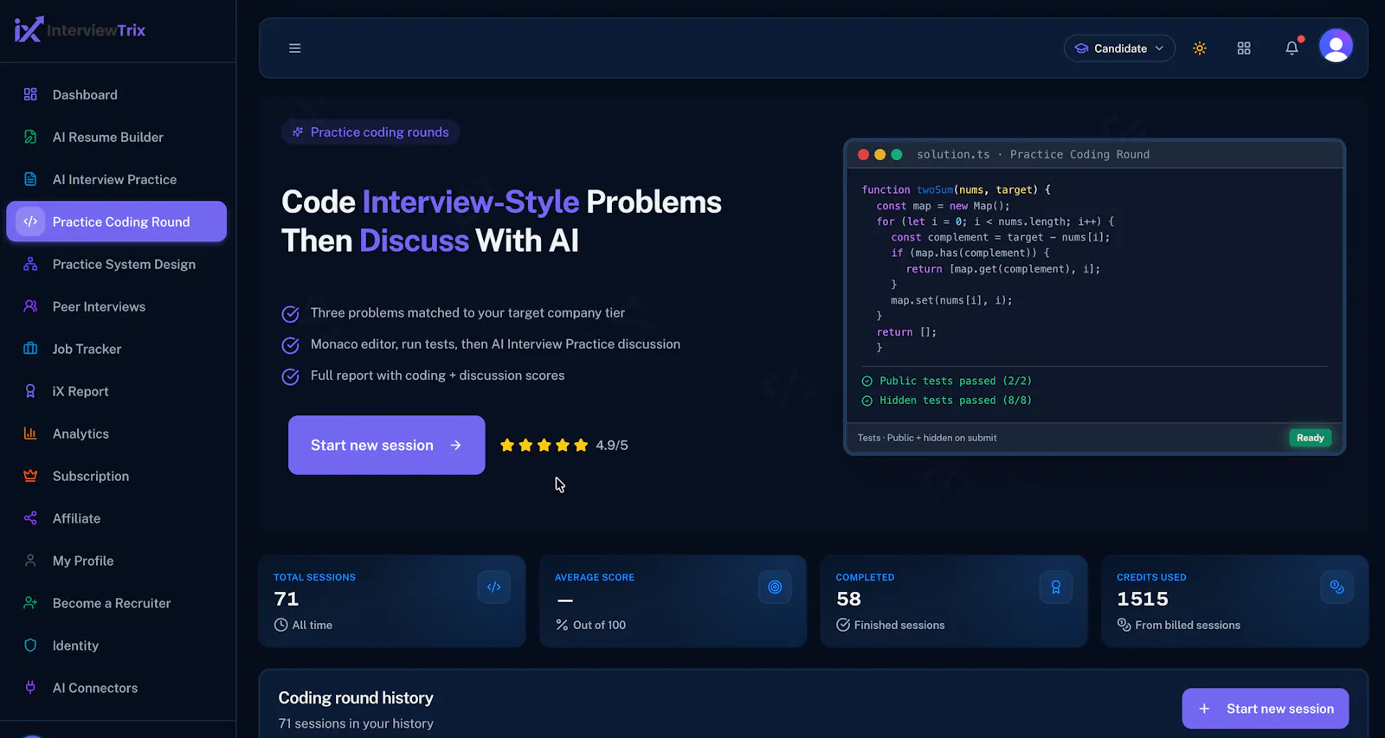Click the My Profile person icon
Viewport: 1385px width, 738px height.
coord(30,561)
